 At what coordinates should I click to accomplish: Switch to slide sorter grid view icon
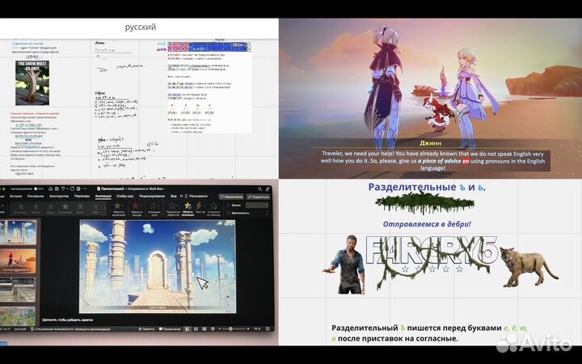coord(193,329)
